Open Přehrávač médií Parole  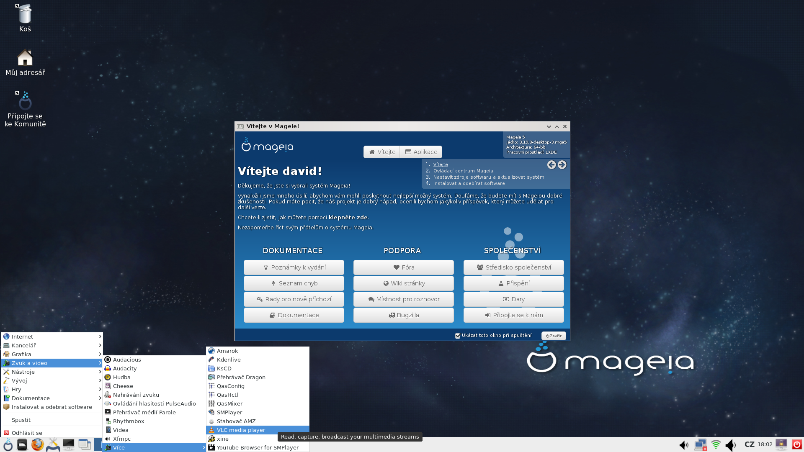155,412
